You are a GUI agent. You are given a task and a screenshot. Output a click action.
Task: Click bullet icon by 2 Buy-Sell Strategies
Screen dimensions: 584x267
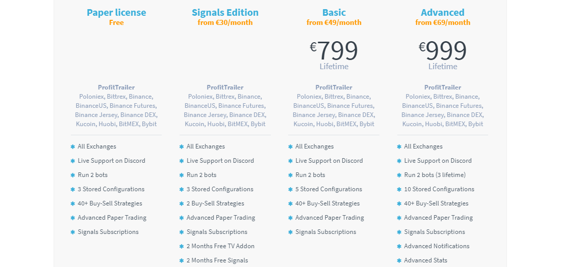pos(182,203)
